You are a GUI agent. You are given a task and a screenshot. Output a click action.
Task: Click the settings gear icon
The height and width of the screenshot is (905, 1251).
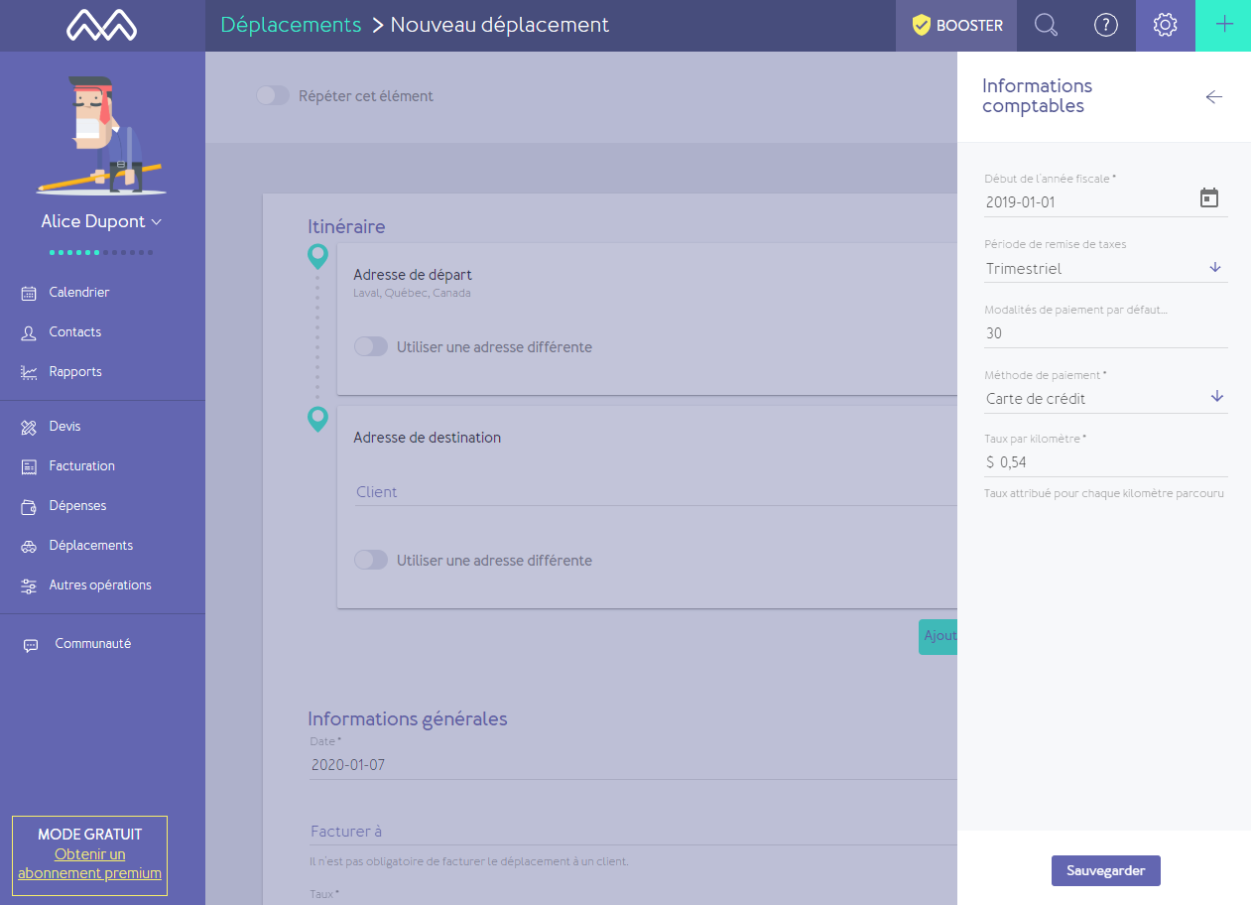tap(1165, 26)
